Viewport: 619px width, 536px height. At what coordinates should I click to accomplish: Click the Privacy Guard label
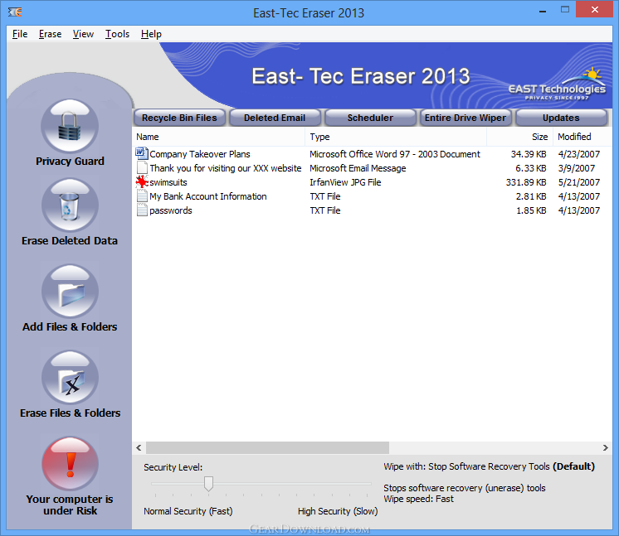point(70,162)
